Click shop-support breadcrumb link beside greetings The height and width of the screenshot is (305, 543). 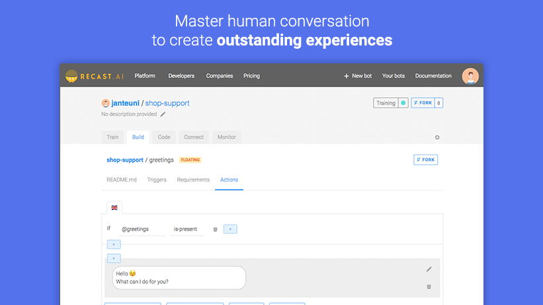coord(124,160)
